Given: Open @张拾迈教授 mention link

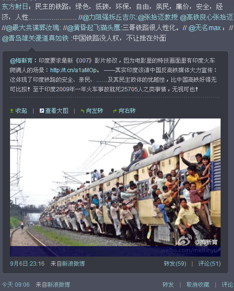Looking at the screenshot, I should (158, 17).
